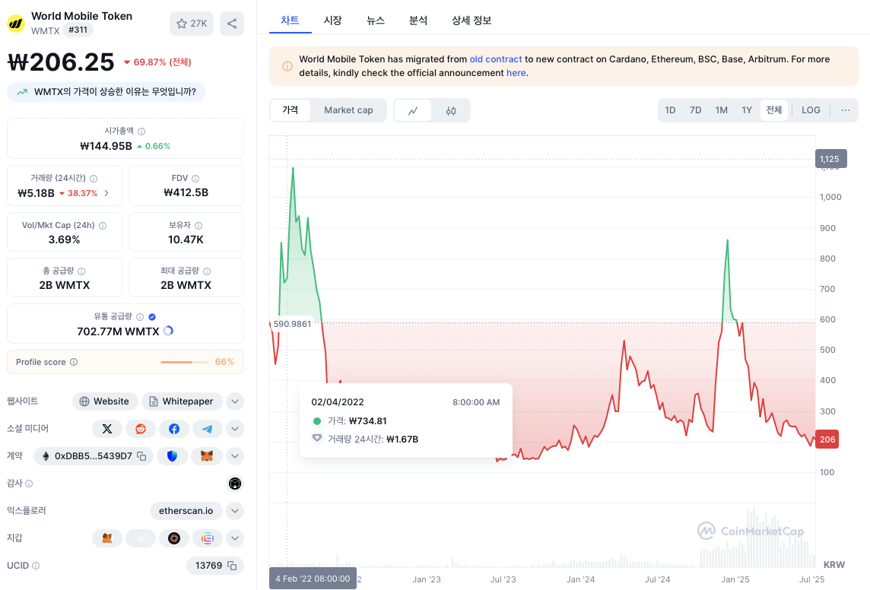
Task: Click the audit badge icon
Action: 235,484
